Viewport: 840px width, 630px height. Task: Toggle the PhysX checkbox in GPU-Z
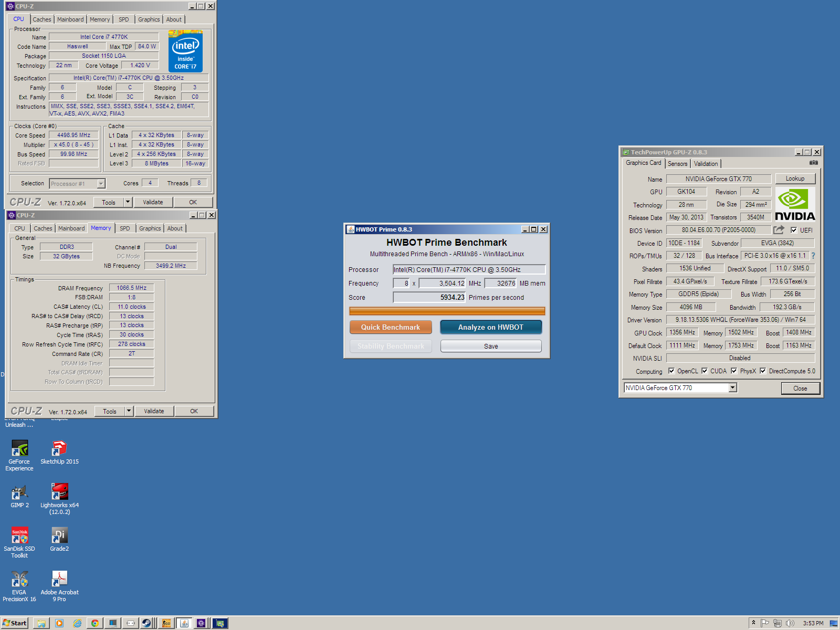[734, 371]
